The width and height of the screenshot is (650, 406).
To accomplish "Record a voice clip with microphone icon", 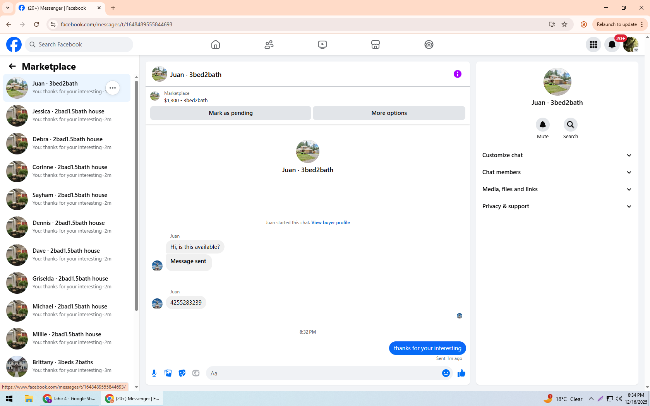I will [154, 373].
